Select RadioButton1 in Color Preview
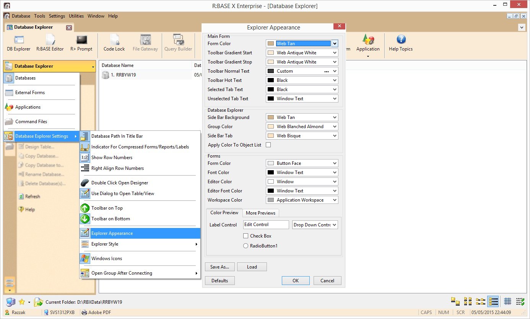Image resolution: width=530 pixels, height=319 pixels. click(x=246, y=246)
